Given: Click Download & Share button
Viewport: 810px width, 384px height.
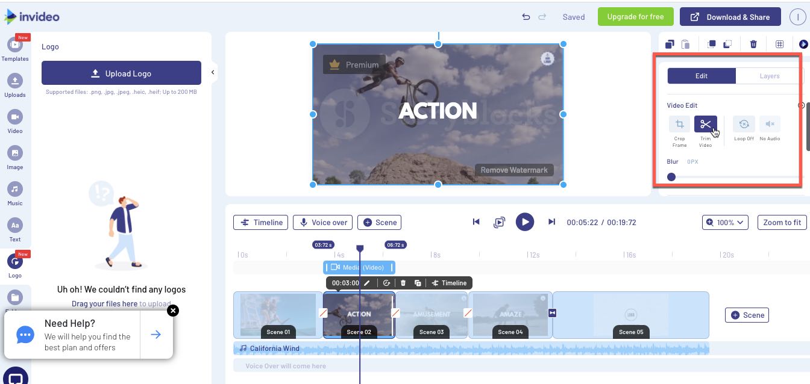Looking at the screenshot, I should click(x=730, y=17).
